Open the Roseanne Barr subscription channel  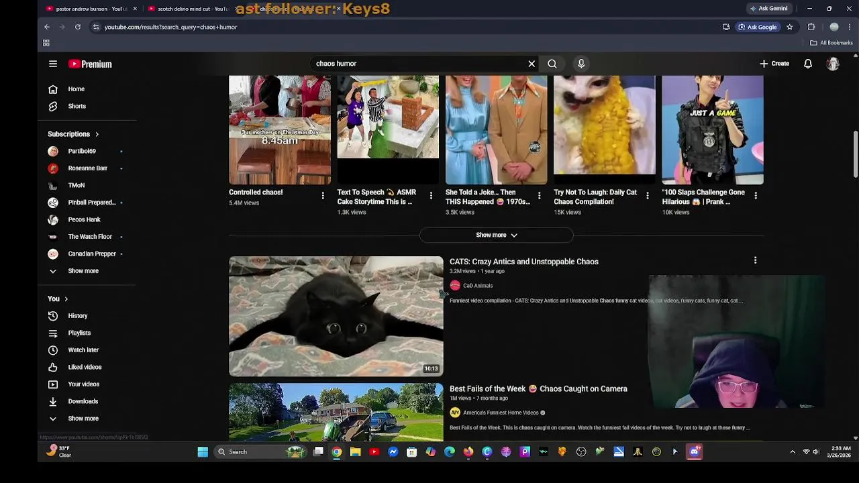tap(89, 168)
